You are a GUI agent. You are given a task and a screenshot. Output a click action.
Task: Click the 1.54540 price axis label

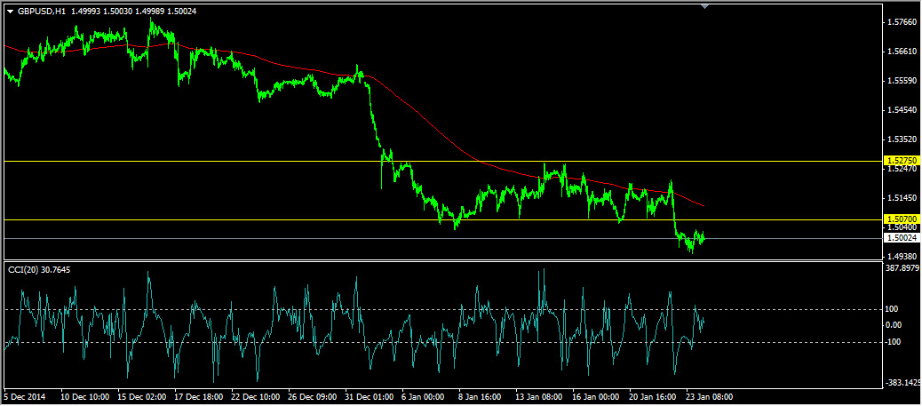(x=903, y=110)
